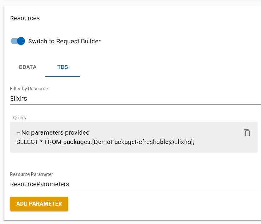The image size is (261, 224).
Task: Toggle the Switch to Request Builder switch
Action: click(x=17, y=41)
